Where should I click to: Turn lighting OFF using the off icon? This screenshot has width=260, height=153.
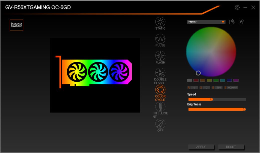[x=160, y=124]
